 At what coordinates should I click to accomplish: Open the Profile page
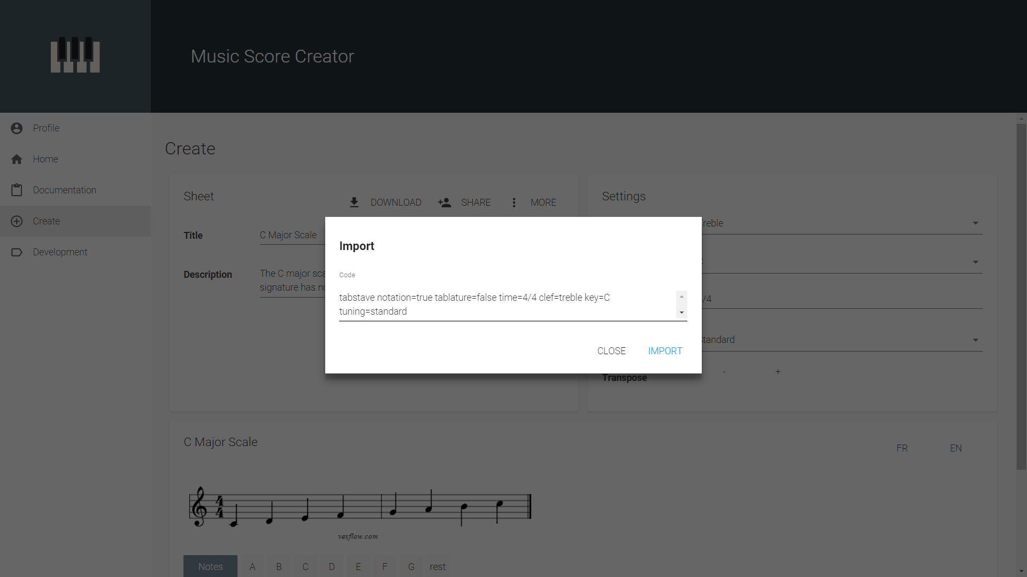(x=47, y=128)
